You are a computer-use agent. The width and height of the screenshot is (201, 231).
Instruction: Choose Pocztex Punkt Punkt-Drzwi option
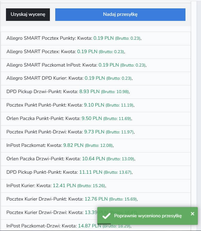pyautogui.click(x=70, y=132)
